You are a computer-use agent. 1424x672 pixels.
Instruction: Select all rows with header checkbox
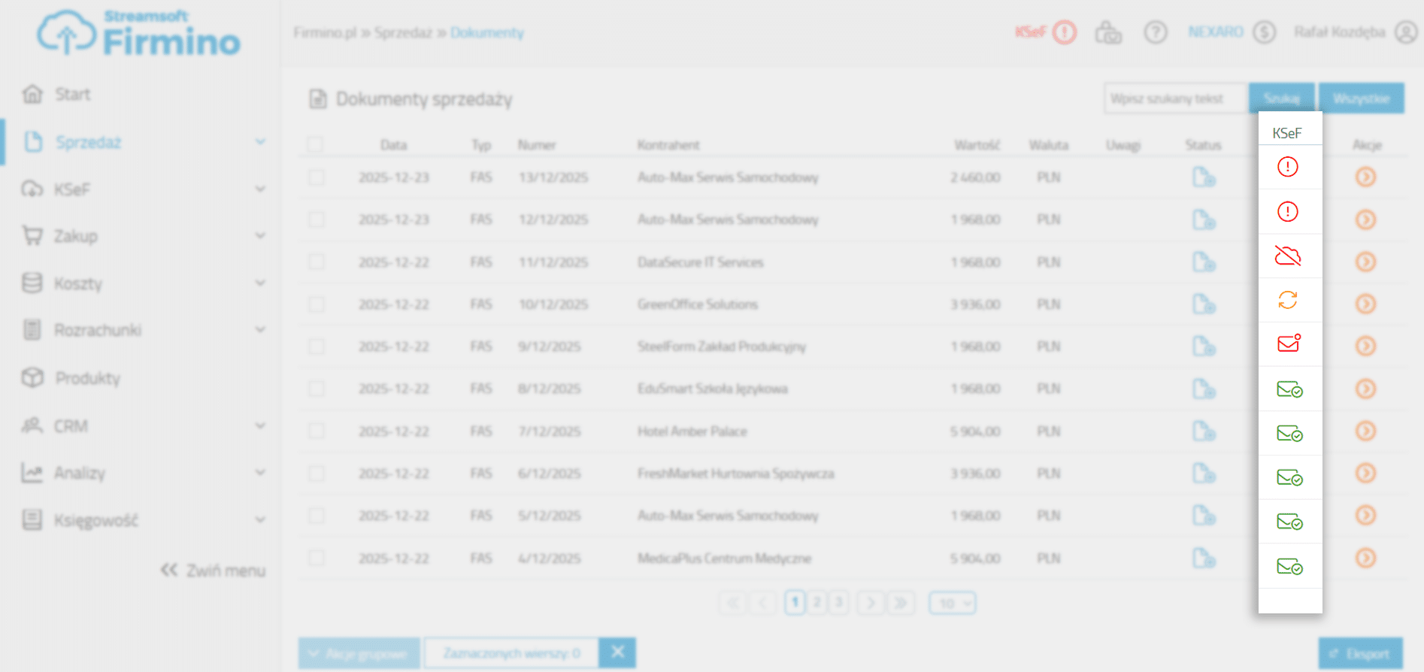coord(315,144)
